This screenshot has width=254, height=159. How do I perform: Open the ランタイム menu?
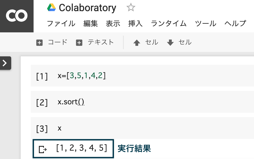tap(169, 23)
